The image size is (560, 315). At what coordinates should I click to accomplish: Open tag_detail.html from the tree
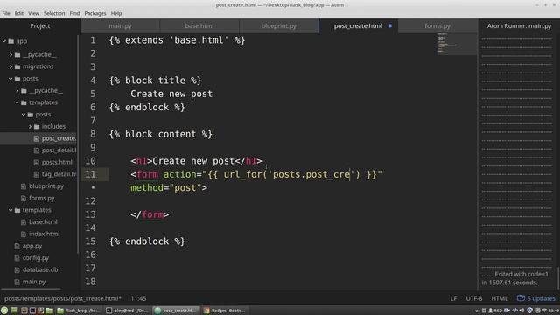[x=59, y=174]
